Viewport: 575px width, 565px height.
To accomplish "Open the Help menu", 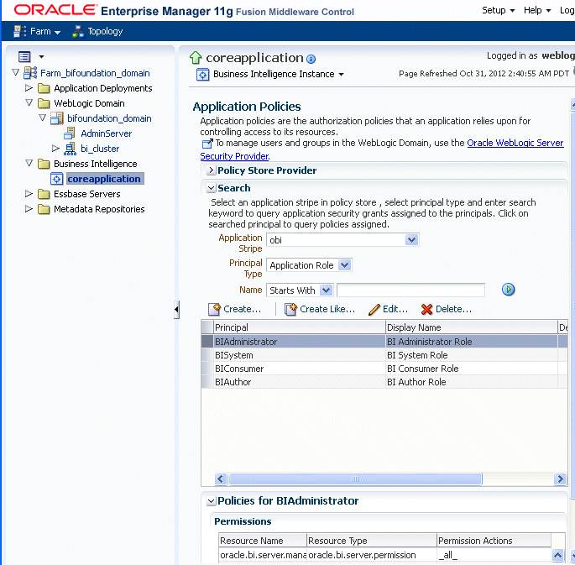I will [x=537, y=10].
